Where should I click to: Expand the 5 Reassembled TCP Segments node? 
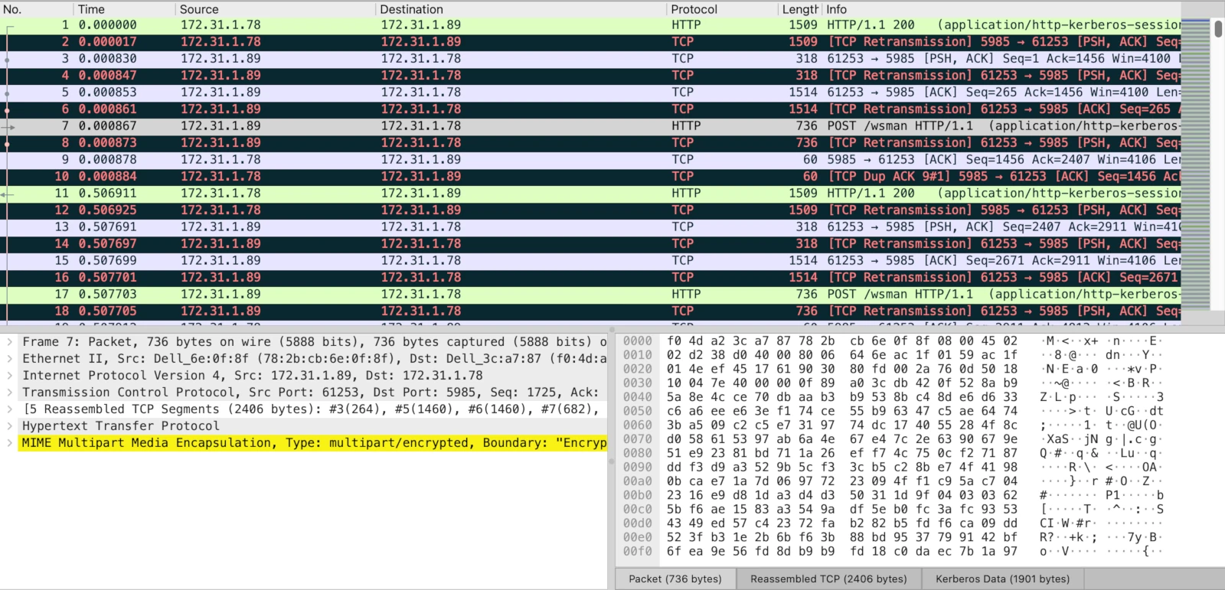click(9, 409)
